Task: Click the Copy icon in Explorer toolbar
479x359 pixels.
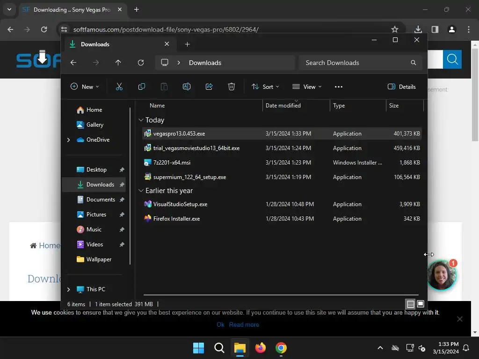Action: 141,86
